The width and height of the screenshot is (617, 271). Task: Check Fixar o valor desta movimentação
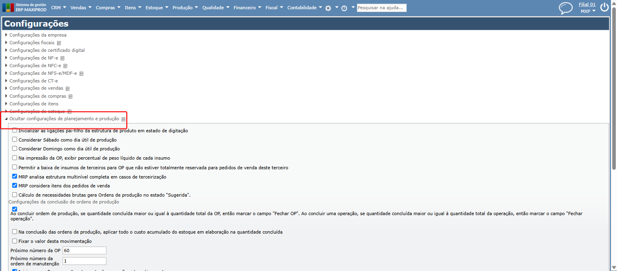(x=15, y=241)
